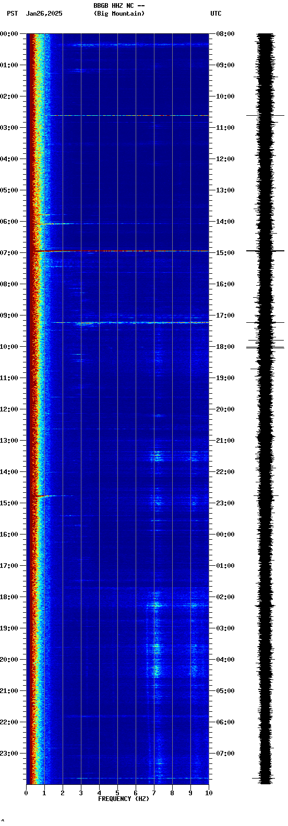Click the 08:00 UTC time label
The image size is (288, 826).
tap(225, 34)
